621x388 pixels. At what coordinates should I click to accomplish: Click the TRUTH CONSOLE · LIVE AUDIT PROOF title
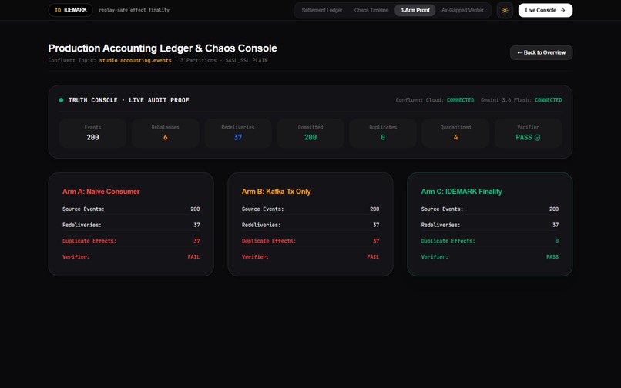[x=129, y=100]
